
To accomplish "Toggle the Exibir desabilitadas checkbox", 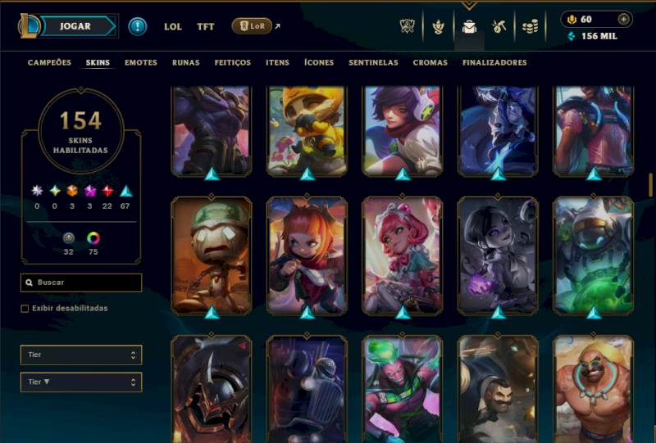I will click(25, 309).
